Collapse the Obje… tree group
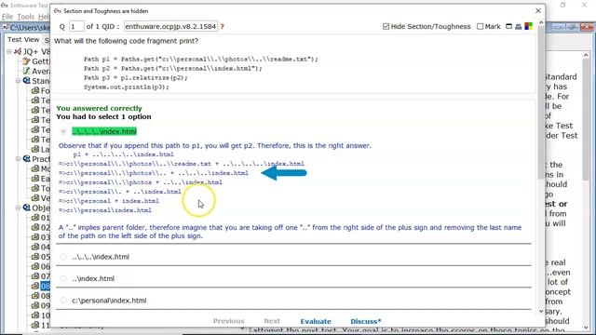This screenshot has width=596, height=335. click(x=18, y=208)
